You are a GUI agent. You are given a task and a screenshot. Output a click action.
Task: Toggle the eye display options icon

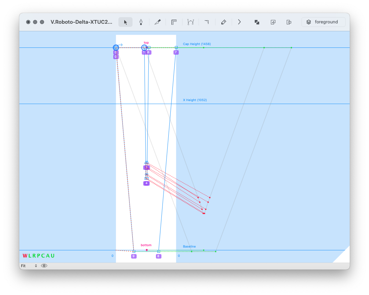pyautogui.click(x=44, y=266)
